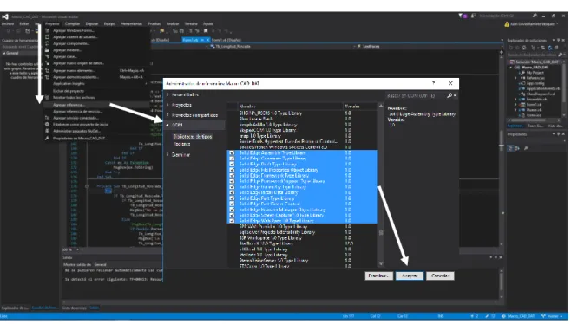The height and width of the screenshot is (324, 571).
Task: Click the reference list vertical scrollbar
Action: [381, 185]
